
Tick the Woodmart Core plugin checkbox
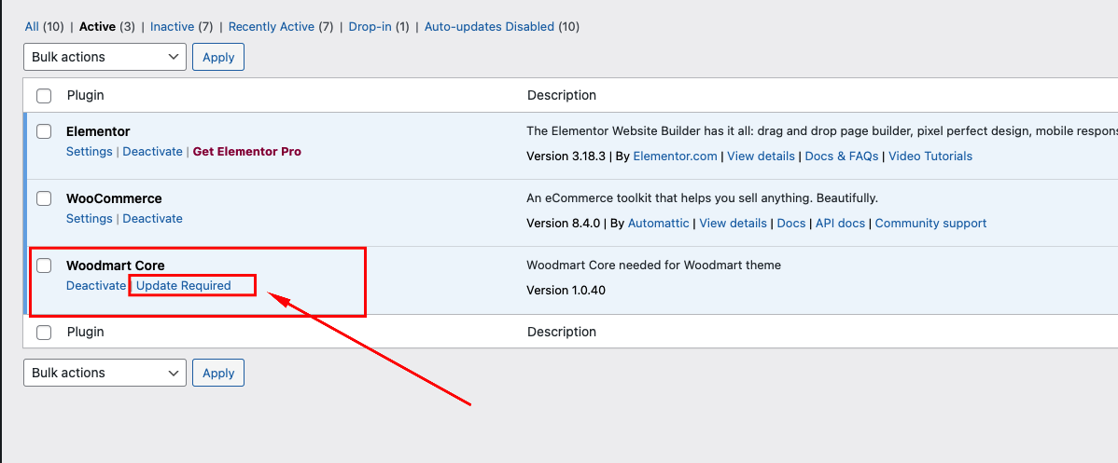(x=44, y=265)
